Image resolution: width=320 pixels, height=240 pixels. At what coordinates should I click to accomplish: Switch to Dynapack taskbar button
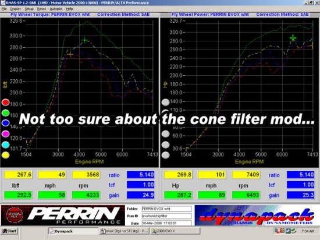73,231
